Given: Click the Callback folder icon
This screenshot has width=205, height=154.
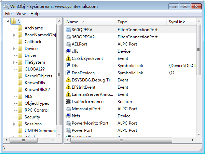Looking at the screenshot, I should click(20, 42).
